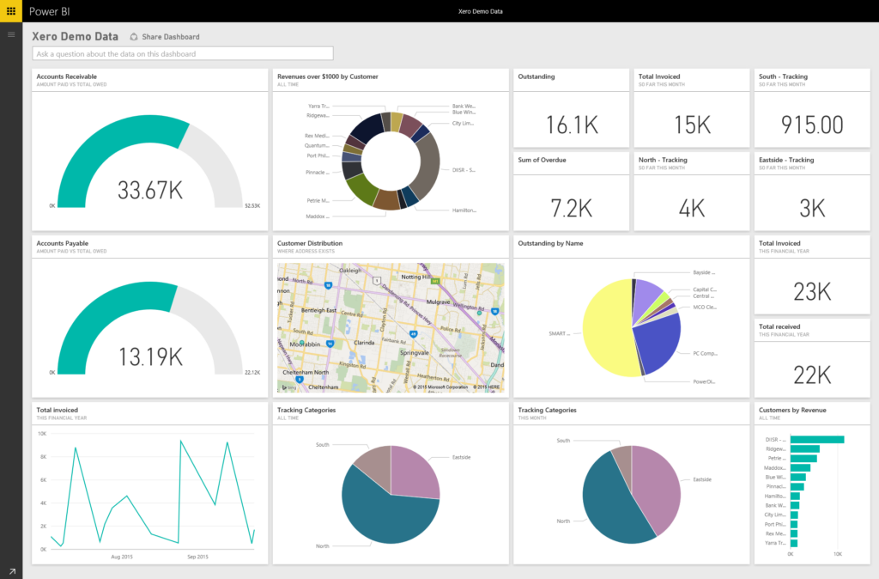
Task: Open the Accounts Receivable gauge tile
Action: (149, 150)
